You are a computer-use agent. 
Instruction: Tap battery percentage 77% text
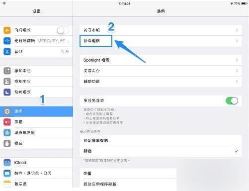pos(237,3)
